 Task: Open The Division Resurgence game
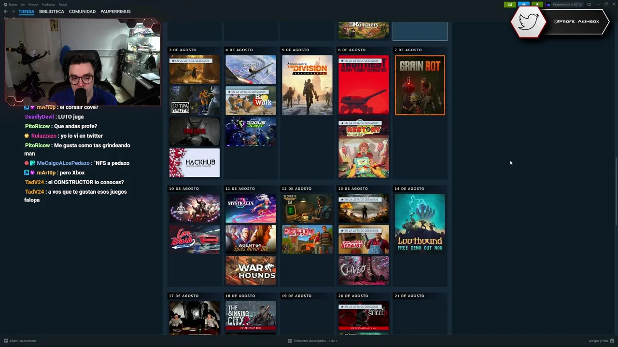pos(307,85)
